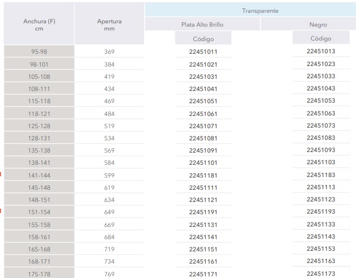The image size is (356, 278).
Task: Click code 22451181
Action: point(203,175)
